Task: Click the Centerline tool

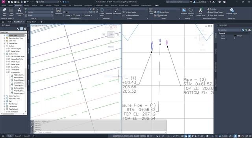Action: [x=108, y=11]
